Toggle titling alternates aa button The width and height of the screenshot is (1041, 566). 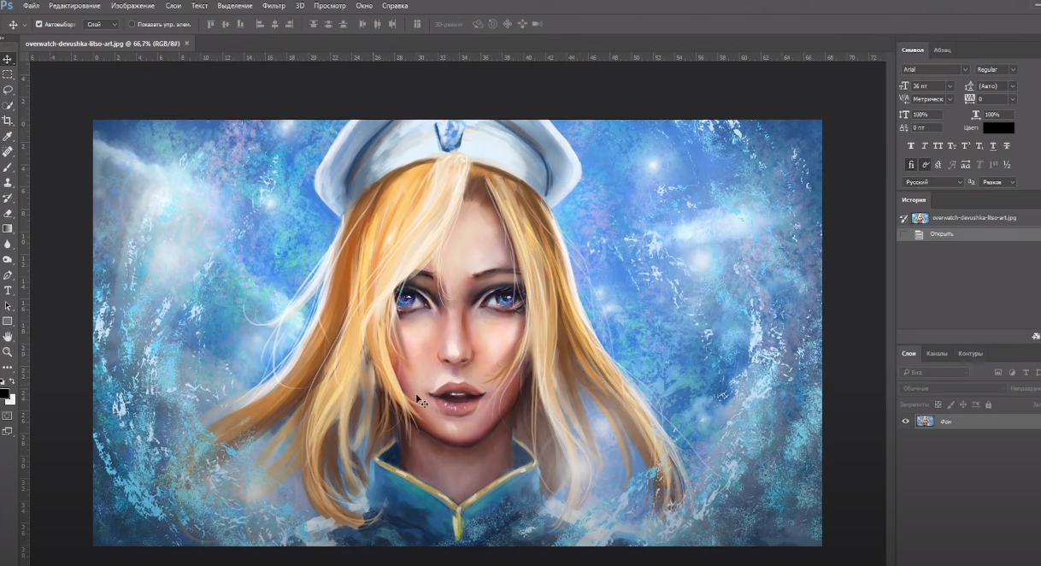(966, 164)
